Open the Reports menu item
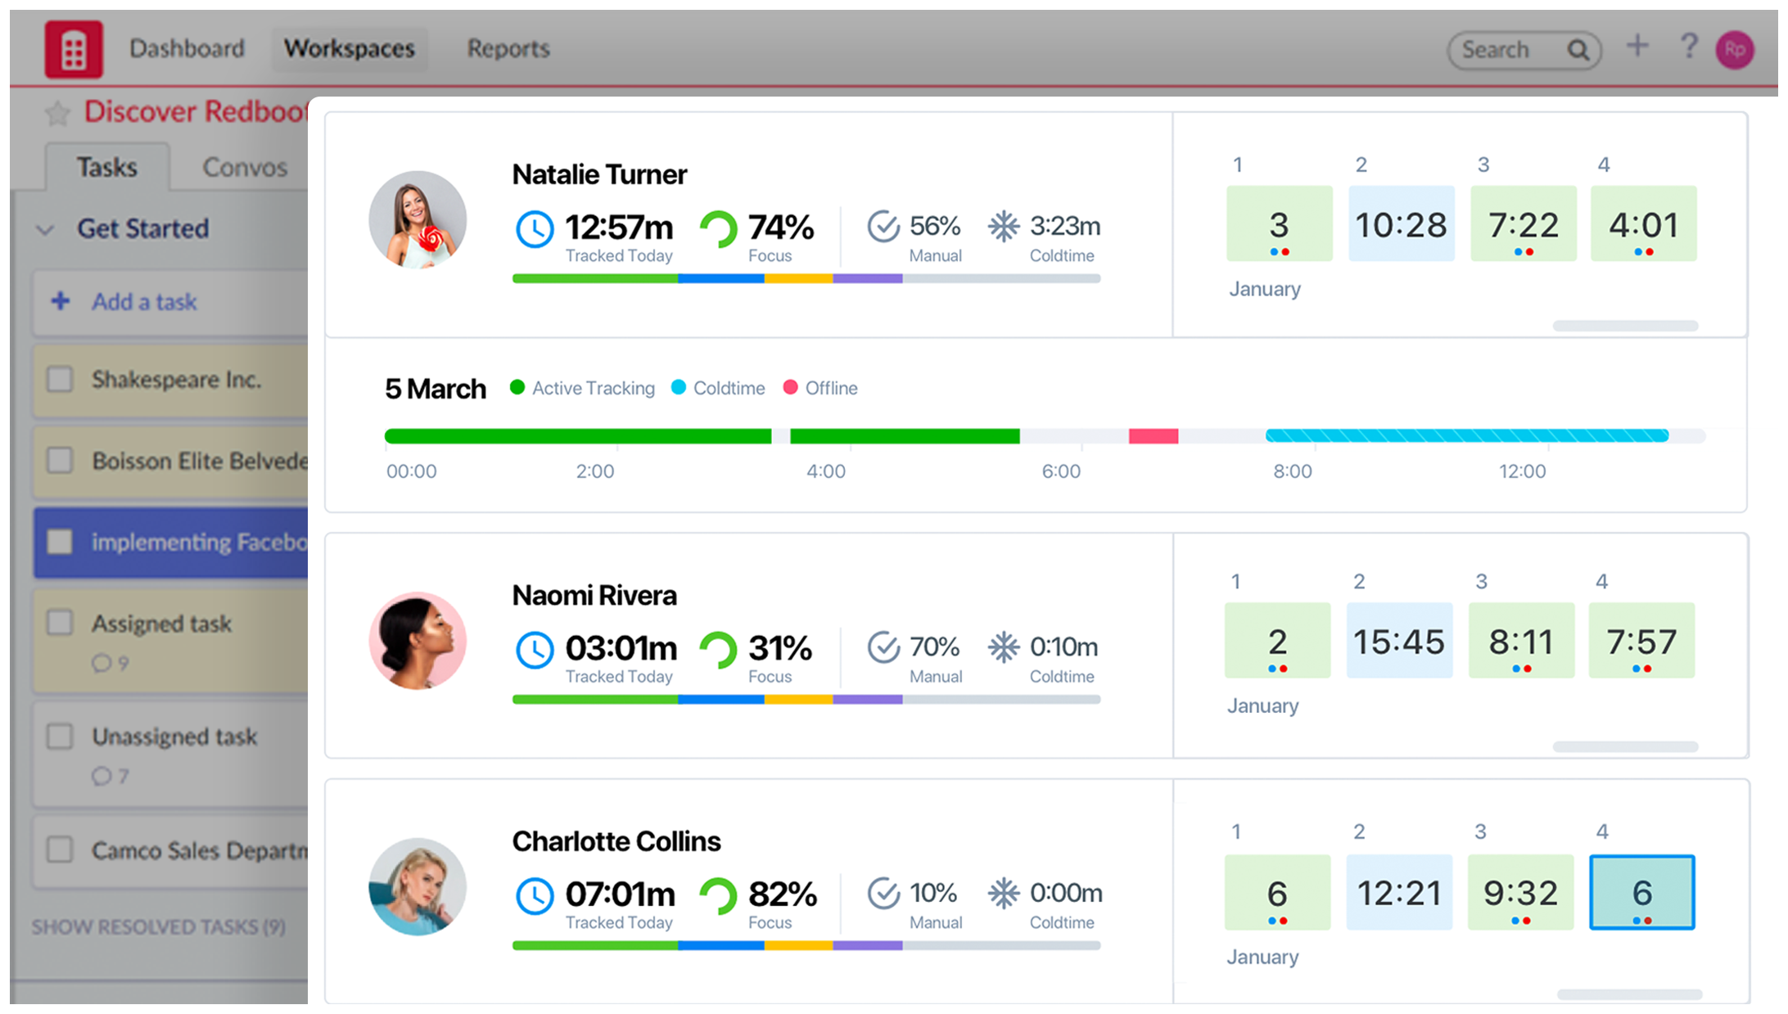The image size is (1788, 1014). [508, 49]
